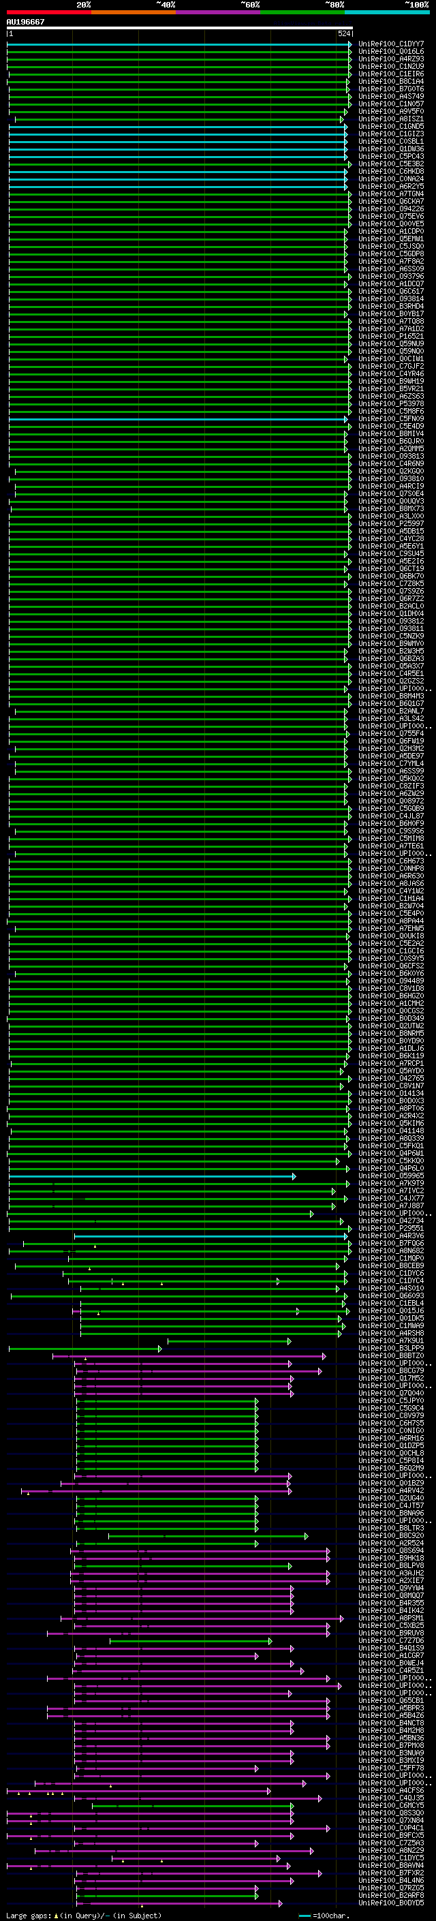The width and height of the screenshot is (436, 1921).
Task: Select hit label UniRef100_C1H1A4
Action: (391, 900)
